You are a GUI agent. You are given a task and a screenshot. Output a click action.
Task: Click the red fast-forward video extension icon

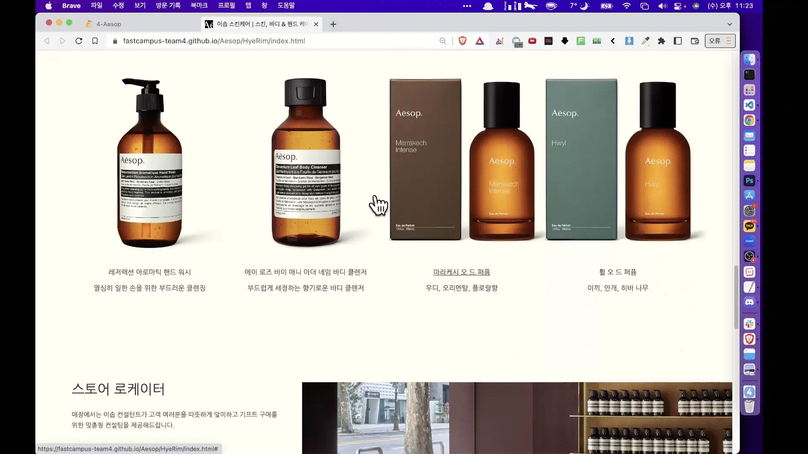pyautogui.click(x=532, y=41)
